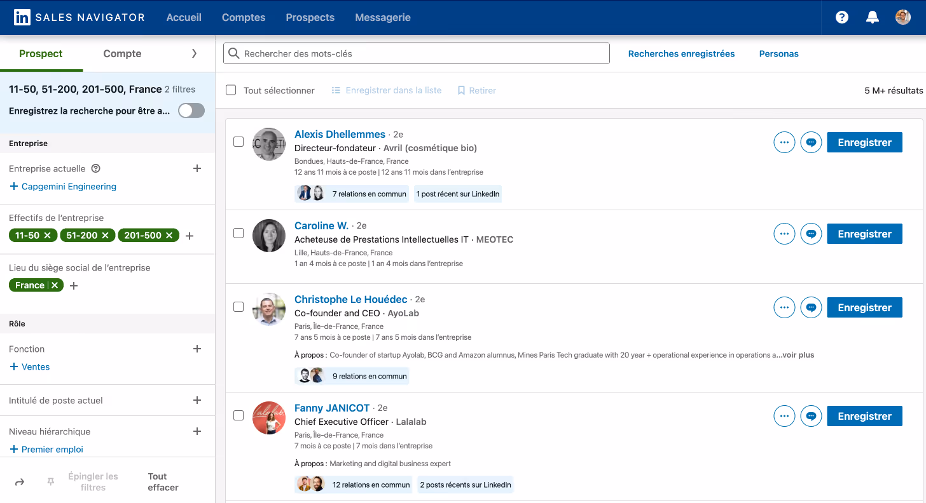Add suggested Premier emploi level filter
Viewport: 926px width, 503px height.
46,450
